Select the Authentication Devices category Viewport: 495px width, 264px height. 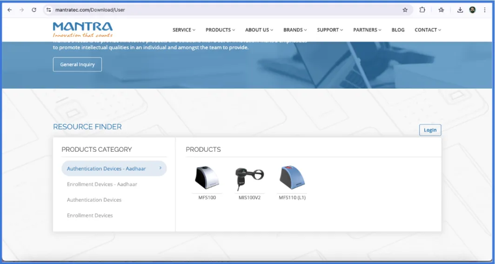pyautogui.click(x=94, y=200)
